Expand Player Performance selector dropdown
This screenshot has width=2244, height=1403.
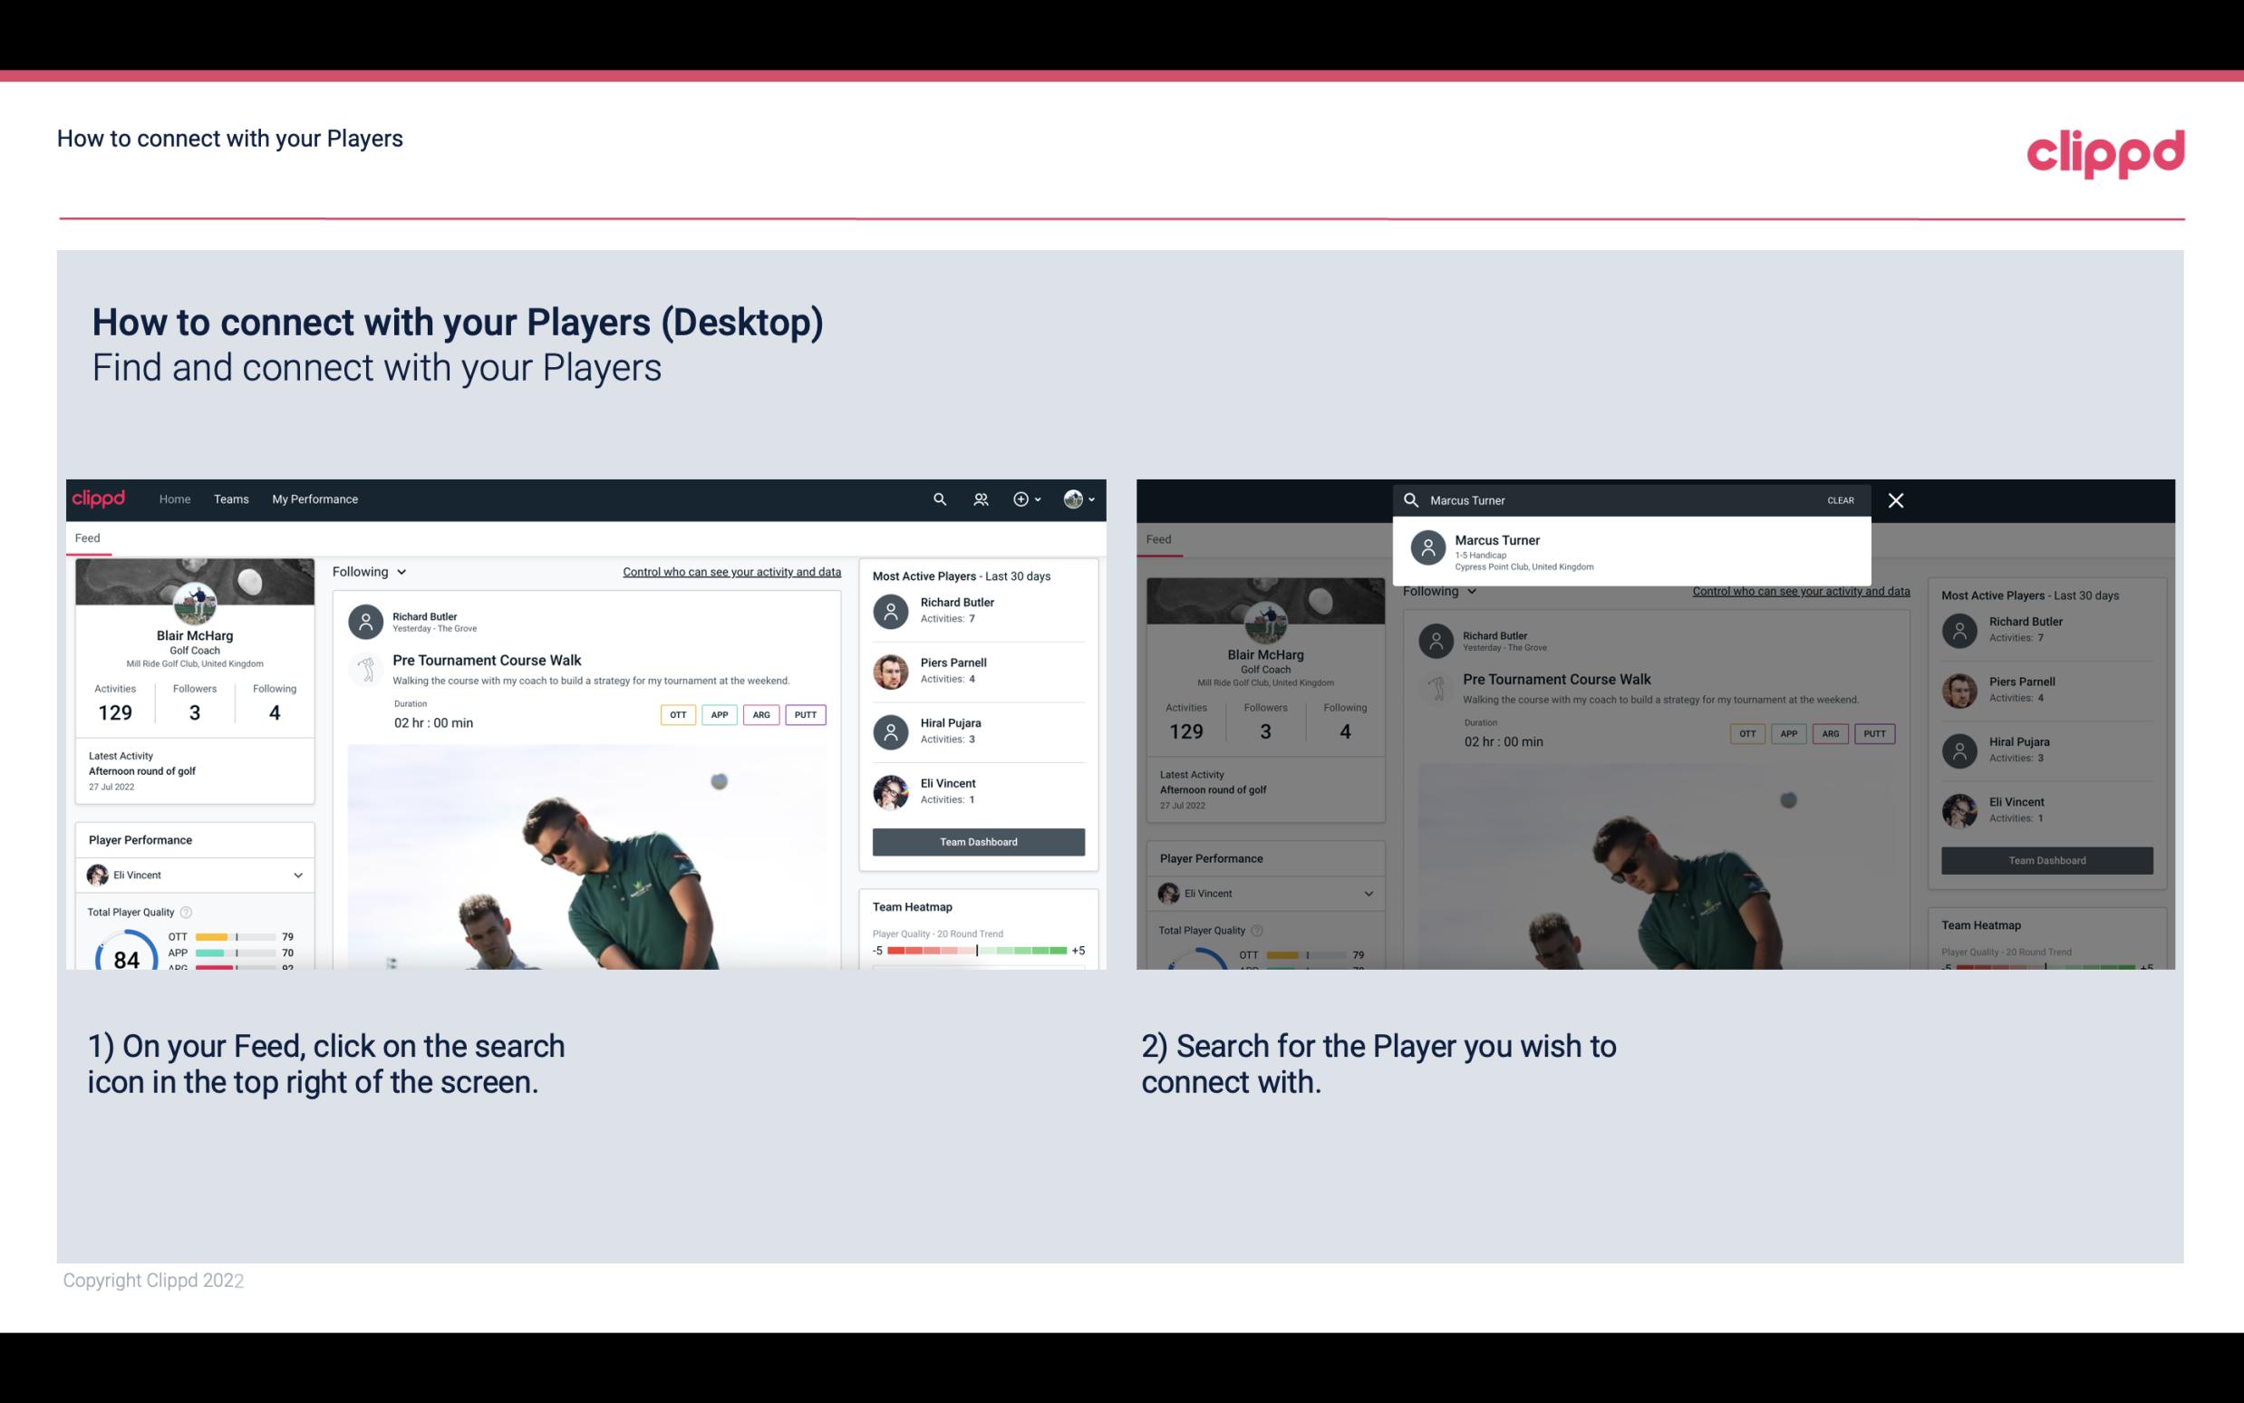[x=299, y=875]
